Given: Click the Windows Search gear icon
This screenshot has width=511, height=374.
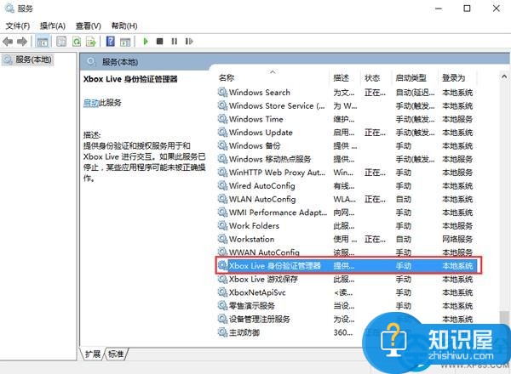Looking at the screenshot, I should point(222,93).
